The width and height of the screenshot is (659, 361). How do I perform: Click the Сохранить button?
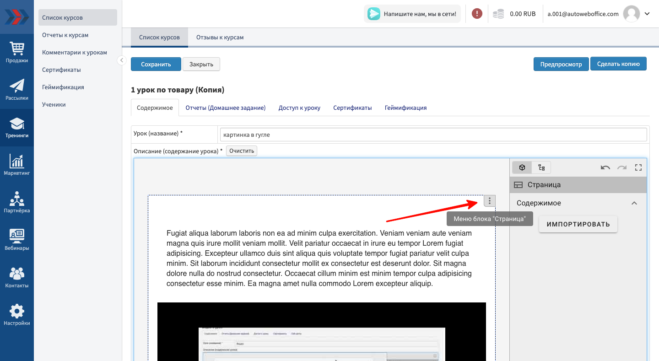pos(156,64)
